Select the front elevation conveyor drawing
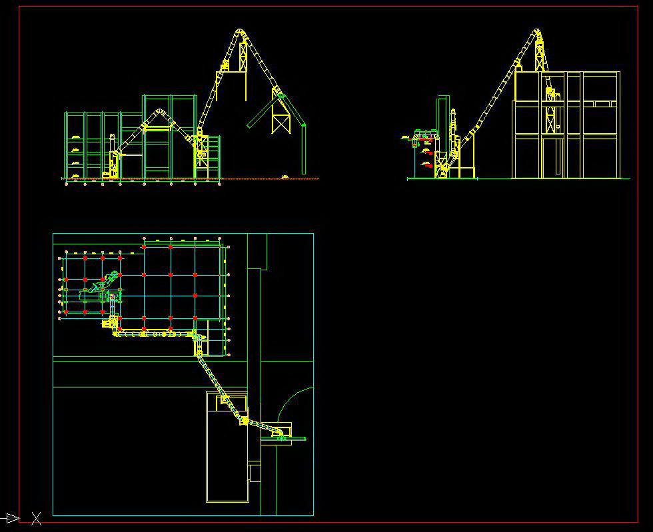This screenshot has width=653, height=532. point(191,107)
